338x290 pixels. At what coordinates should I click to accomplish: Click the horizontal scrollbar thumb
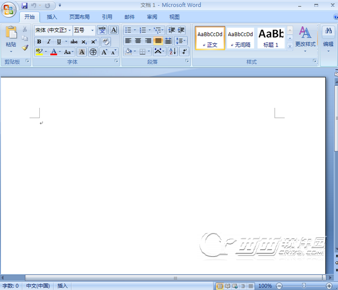175,278
